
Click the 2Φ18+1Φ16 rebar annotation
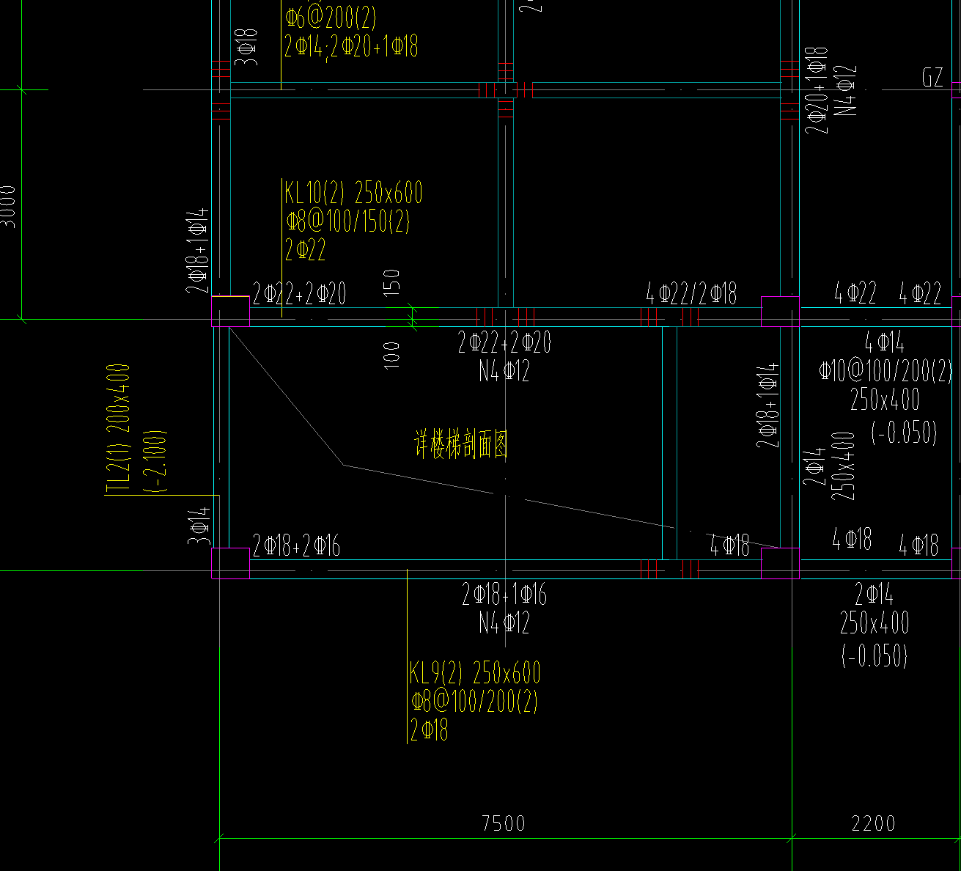point(504,595)
